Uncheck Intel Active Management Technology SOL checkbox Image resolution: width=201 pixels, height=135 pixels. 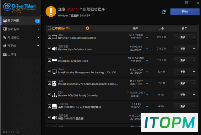coord(49,71)
